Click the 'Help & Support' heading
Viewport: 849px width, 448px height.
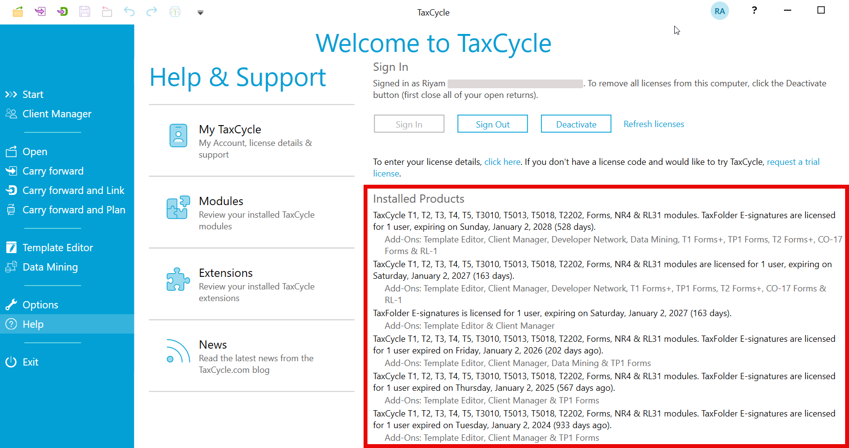point(238,78)
